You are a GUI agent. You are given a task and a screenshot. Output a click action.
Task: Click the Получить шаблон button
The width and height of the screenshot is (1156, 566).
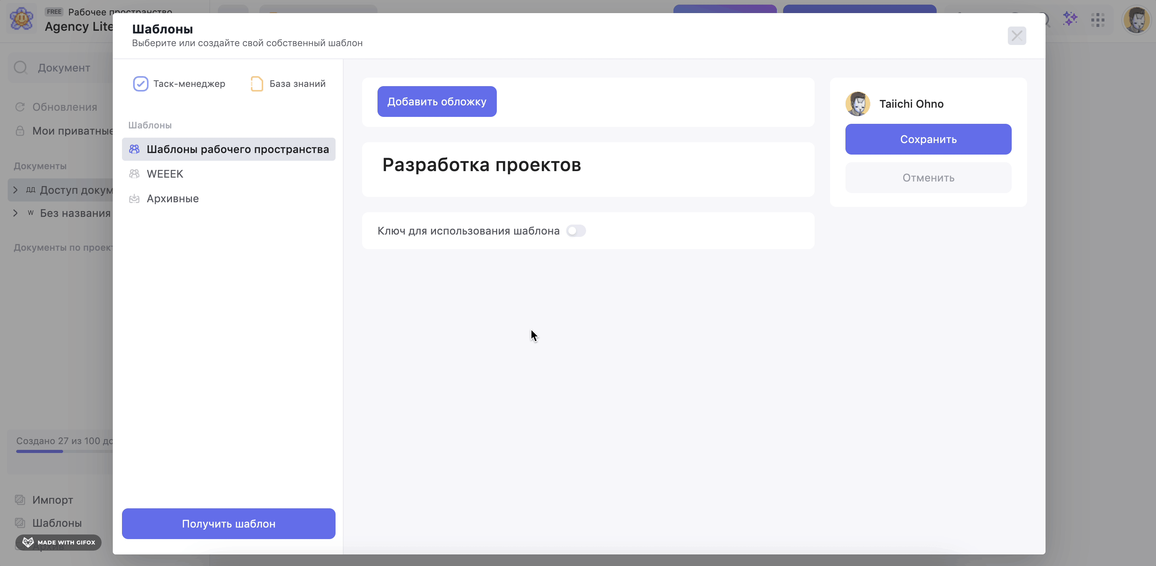(229, 523)
